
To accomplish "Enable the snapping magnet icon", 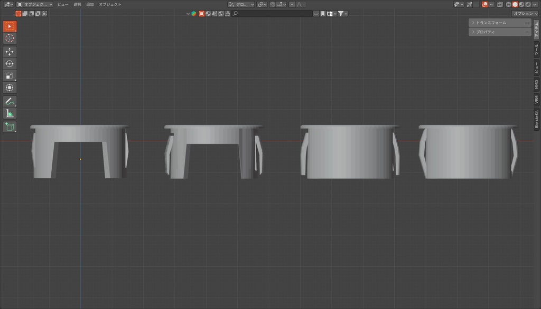I will pos(272,4).
